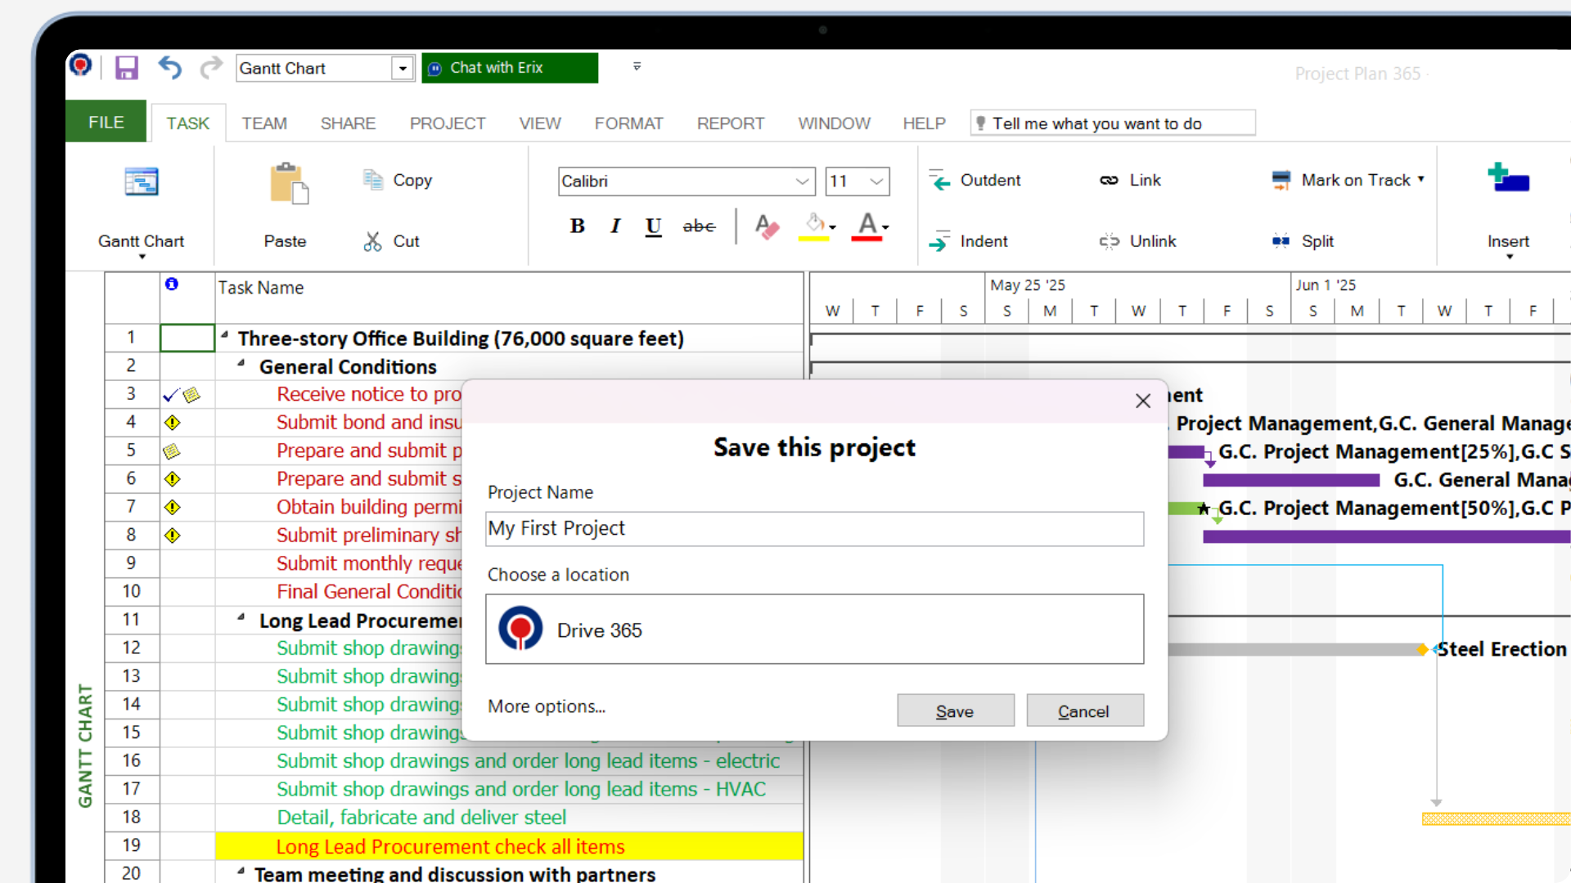The image size is (1571, 883).
Task: Open the More options link
Action: coord(546,706)
